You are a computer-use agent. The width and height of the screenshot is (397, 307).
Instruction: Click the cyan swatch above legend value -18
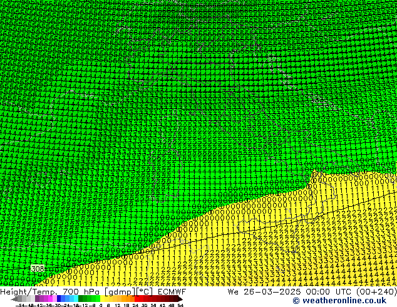pyautogui.click(x=76, y=299)
